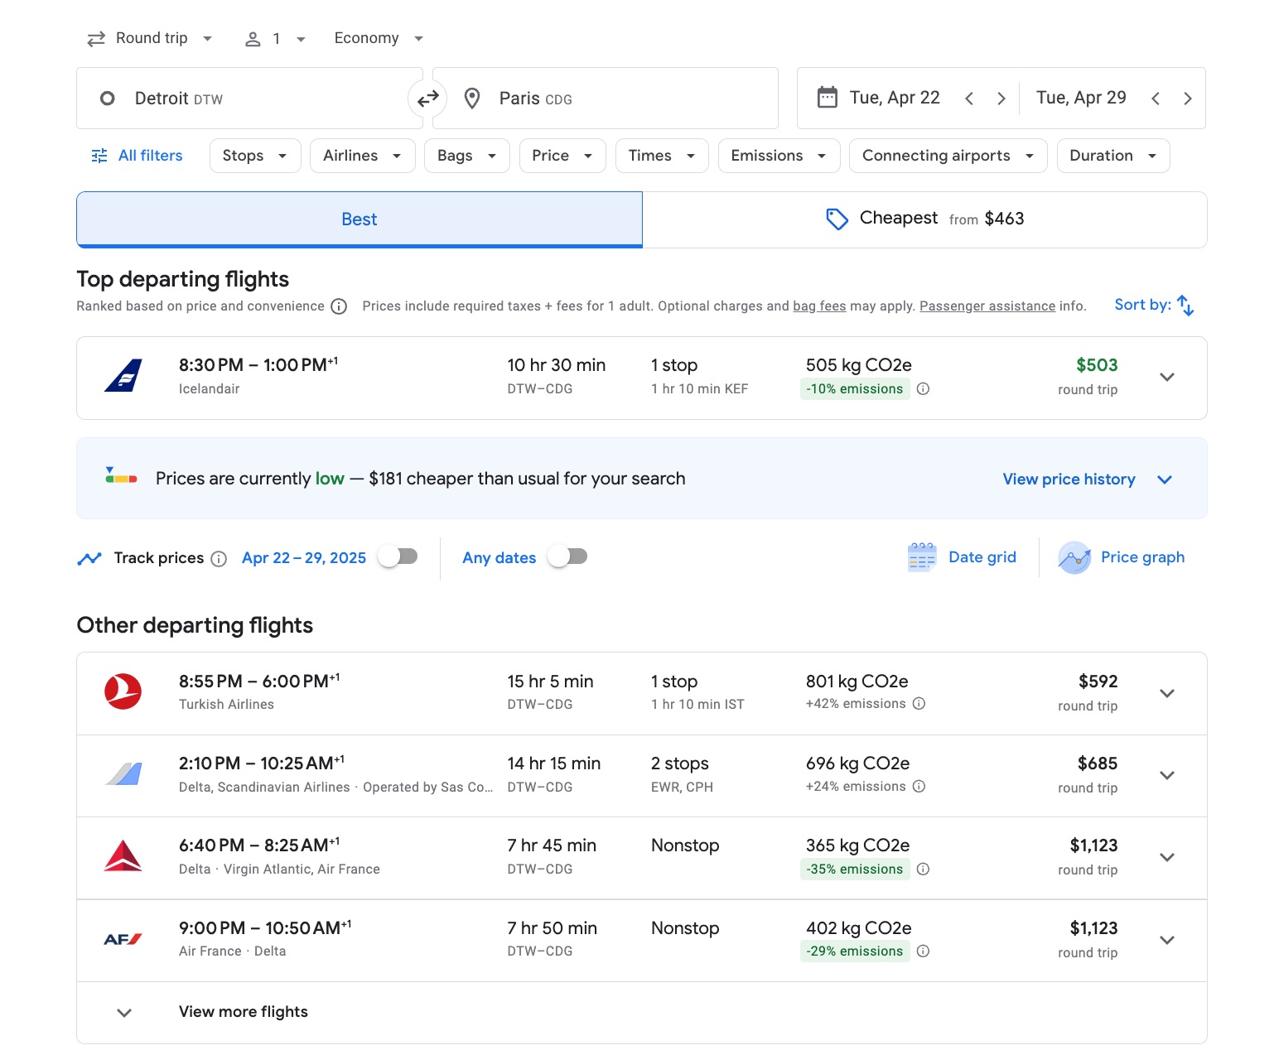Screen dimensions: 1274x1055
Task: Advance the return date with the right arrow
Action: [1188, 98]
